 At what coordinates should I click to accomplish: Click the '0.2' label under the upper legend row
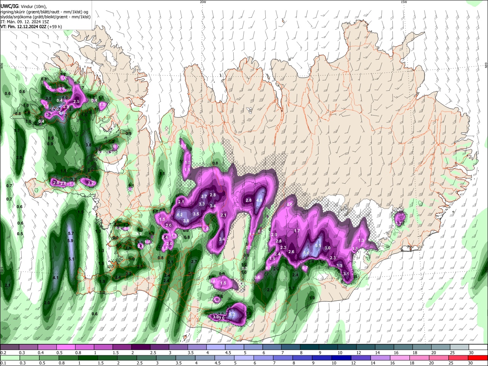click(x=3, y=353)
